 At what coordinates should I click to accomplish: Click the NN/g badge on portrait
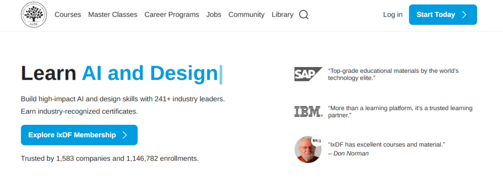[x=317, y=140]
